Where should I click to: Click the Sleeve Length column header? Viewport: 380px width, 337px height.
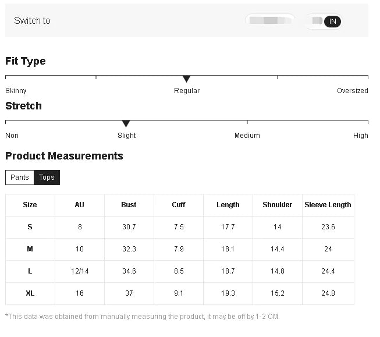coord(328,205)
